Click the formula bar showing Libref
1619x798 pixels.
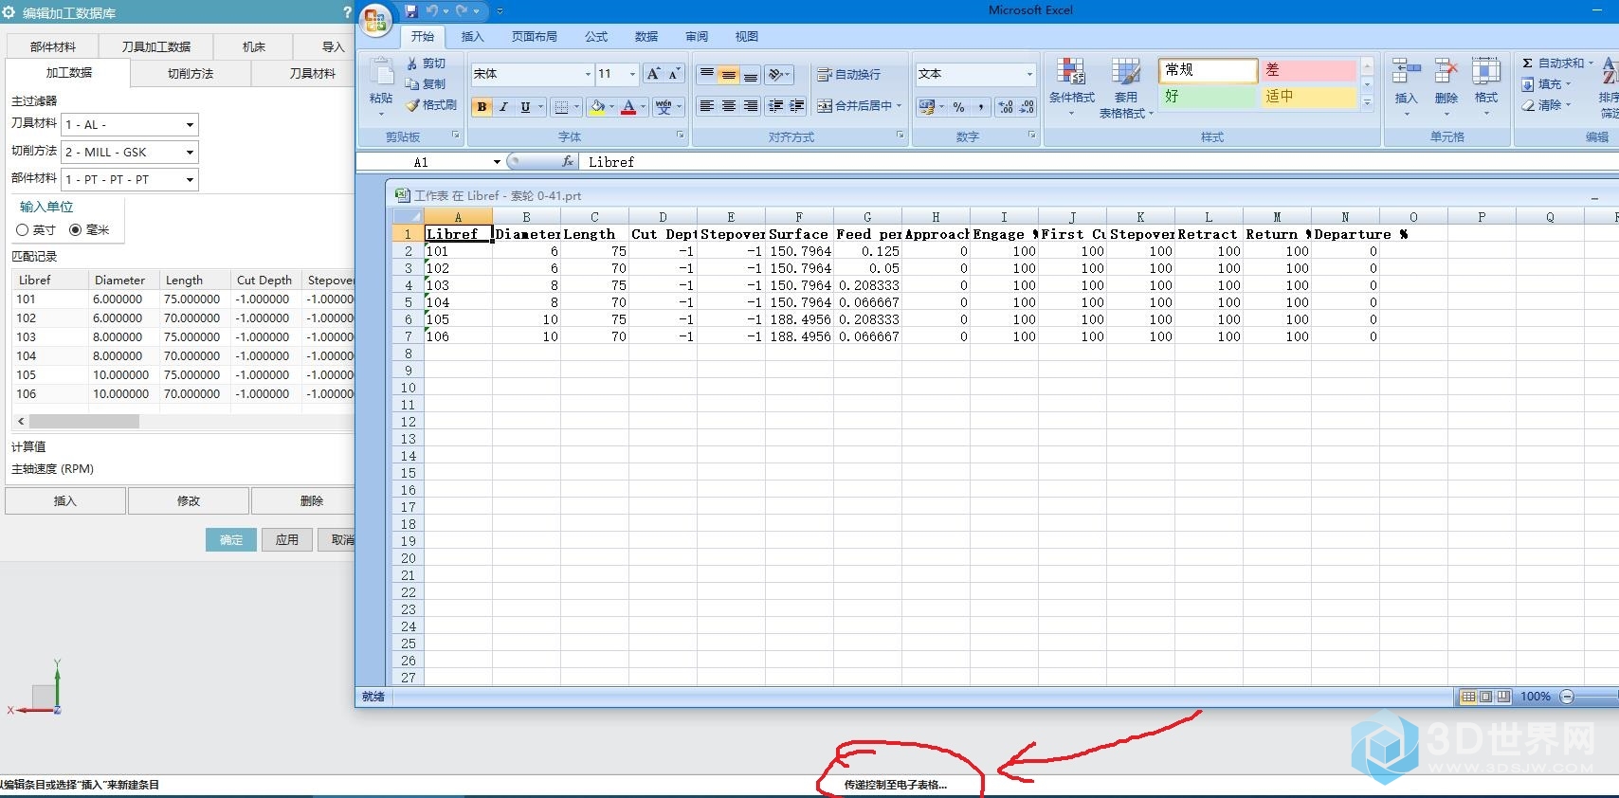tap(1100, 162)
